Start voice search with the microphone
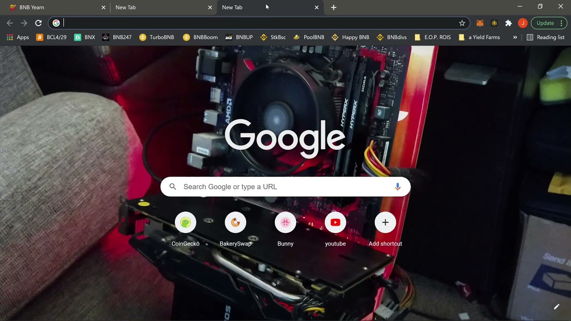This screenshot has width=571, height=321. [397, 187]
